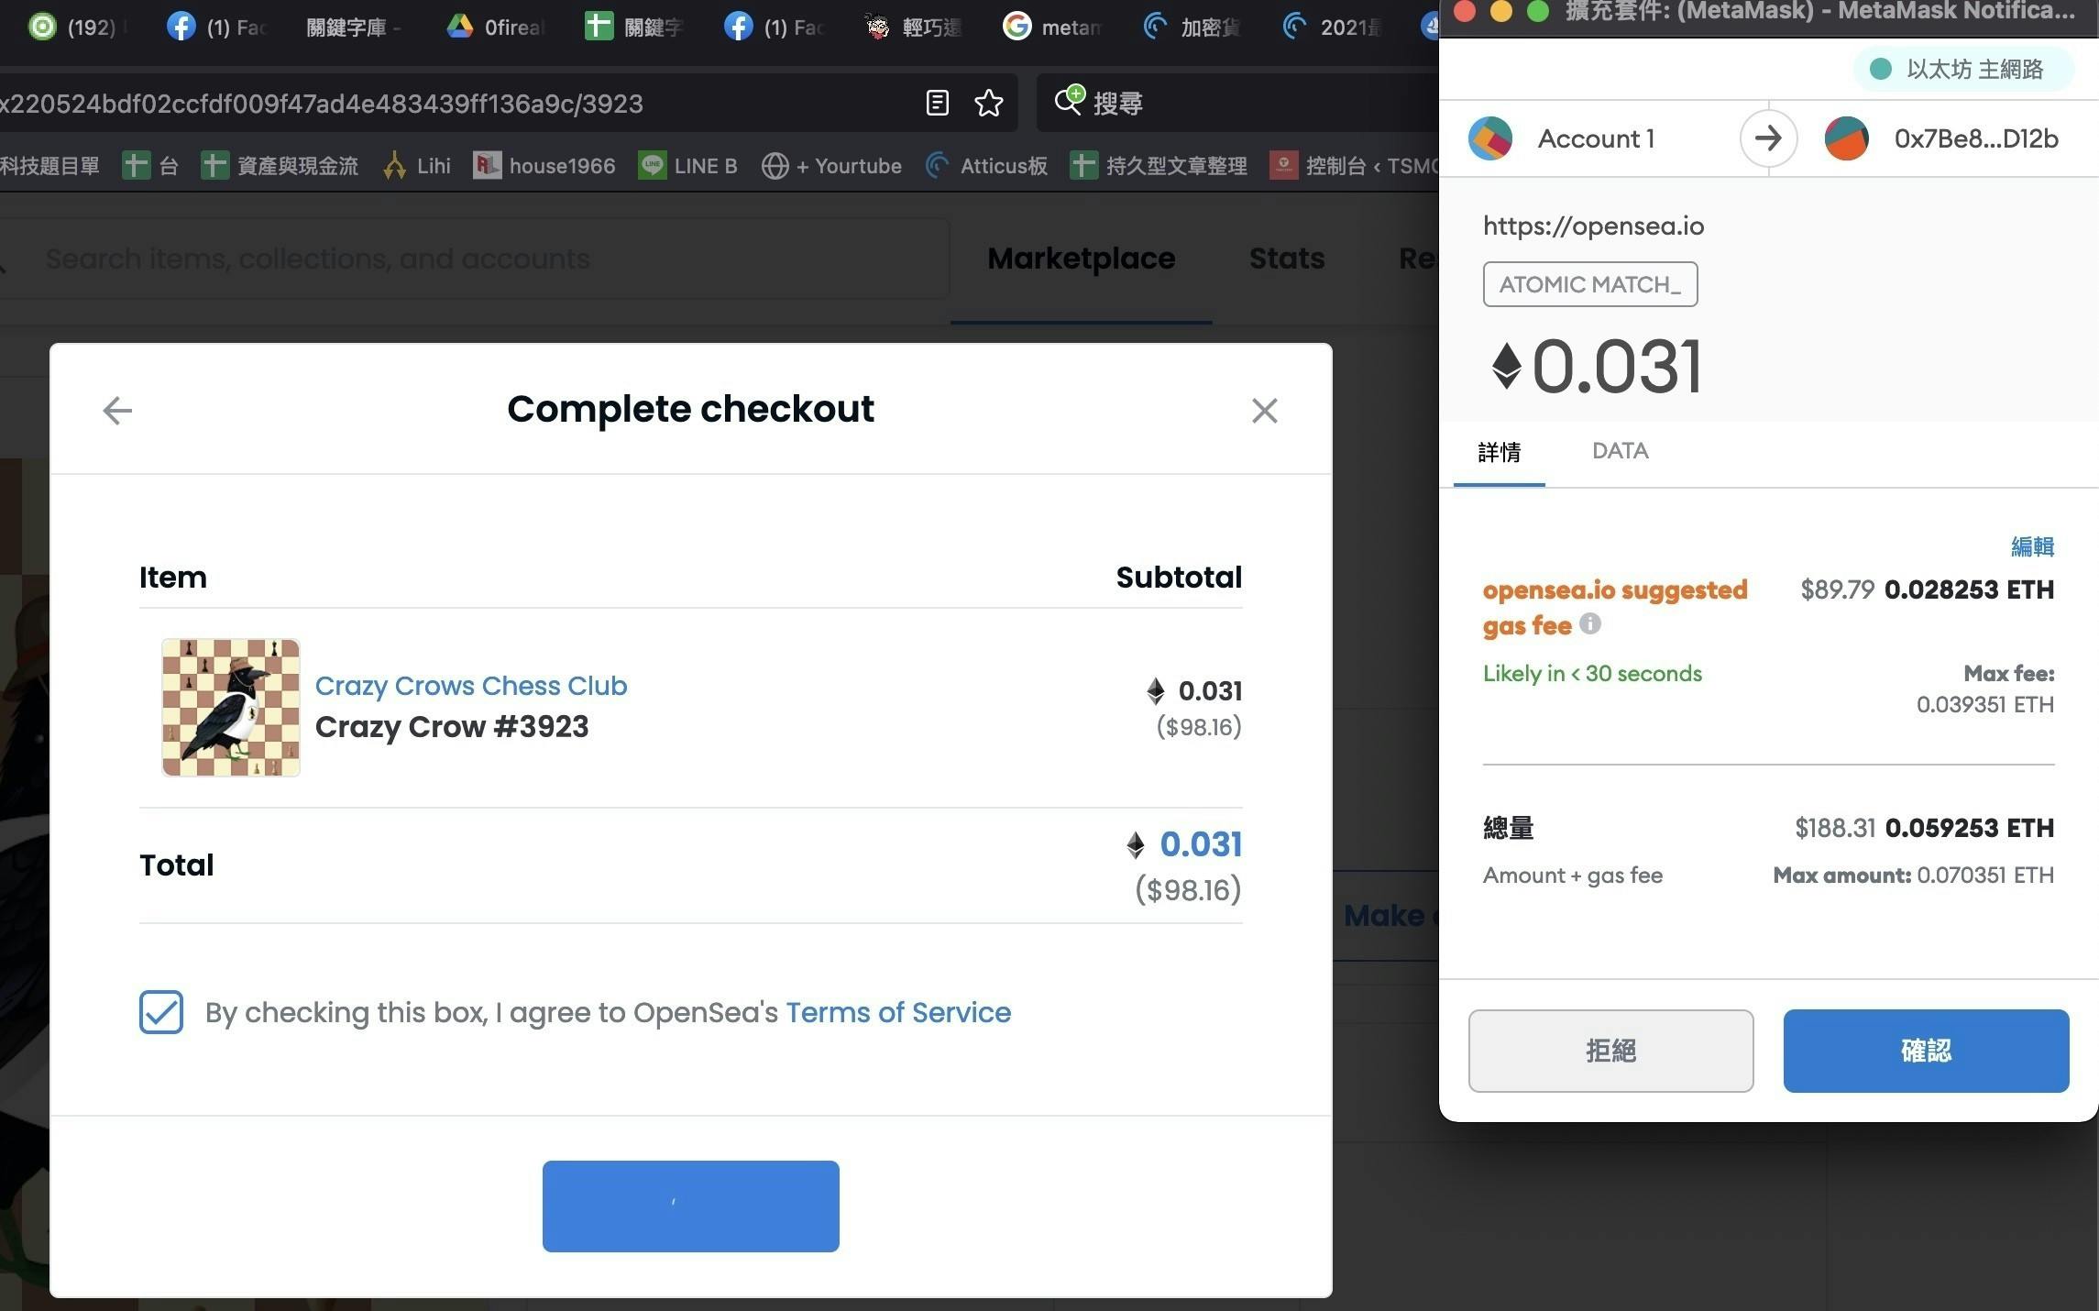2099x1311 pixels.
Task: Click the back arrow in checkout dialog
Action: click(x=117, y=411)
